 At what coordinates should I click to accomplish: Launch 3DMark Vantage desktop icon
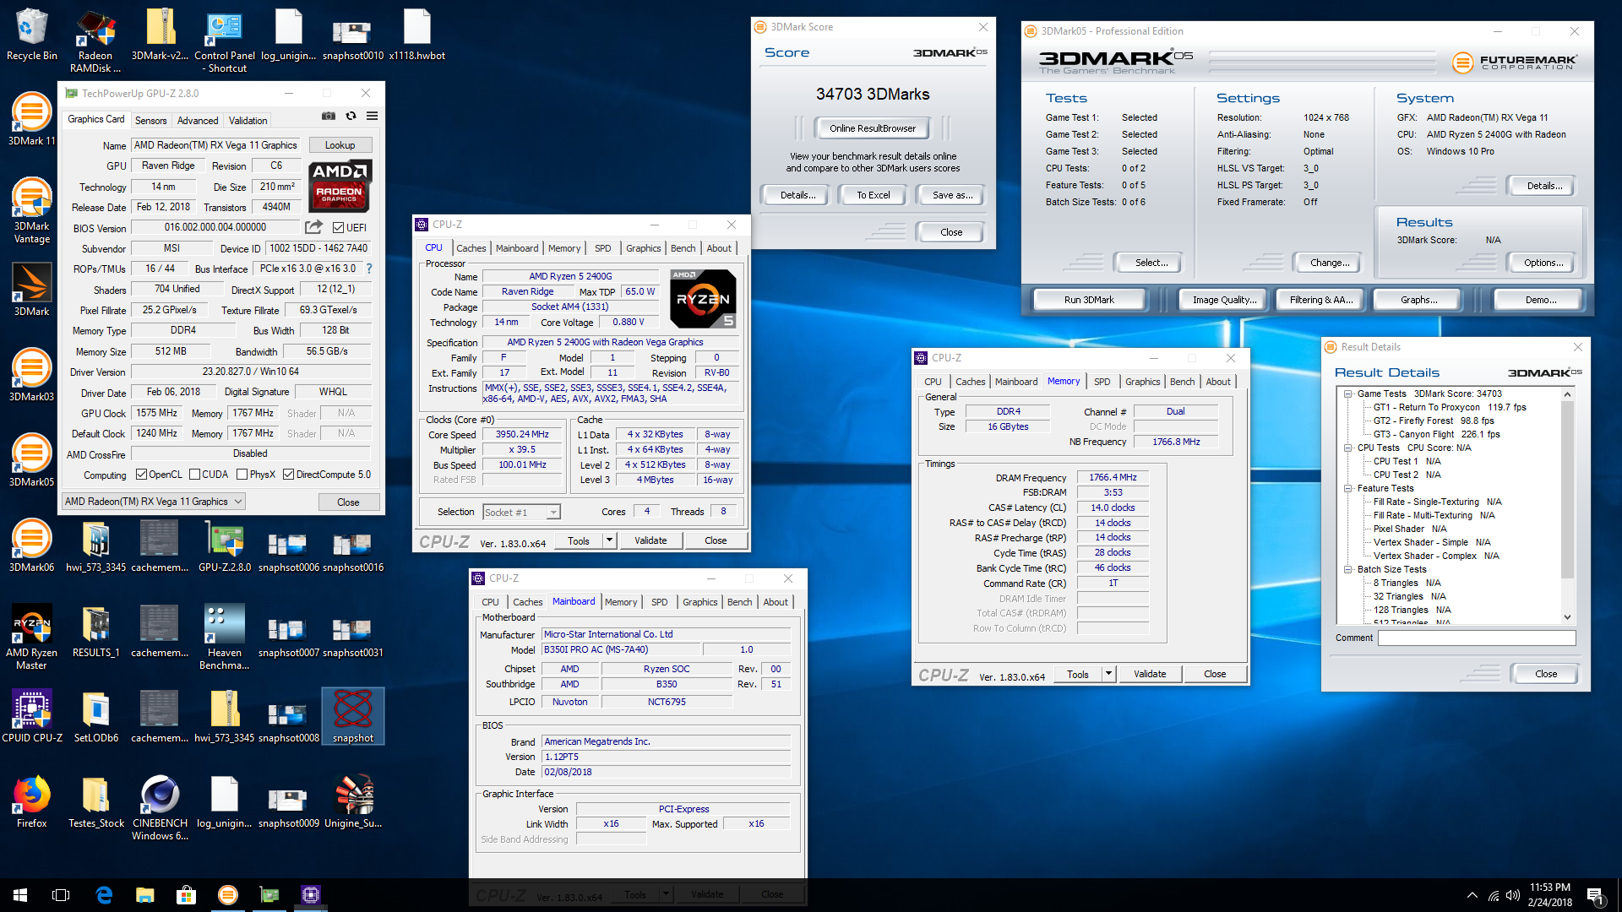click(32, 211)
